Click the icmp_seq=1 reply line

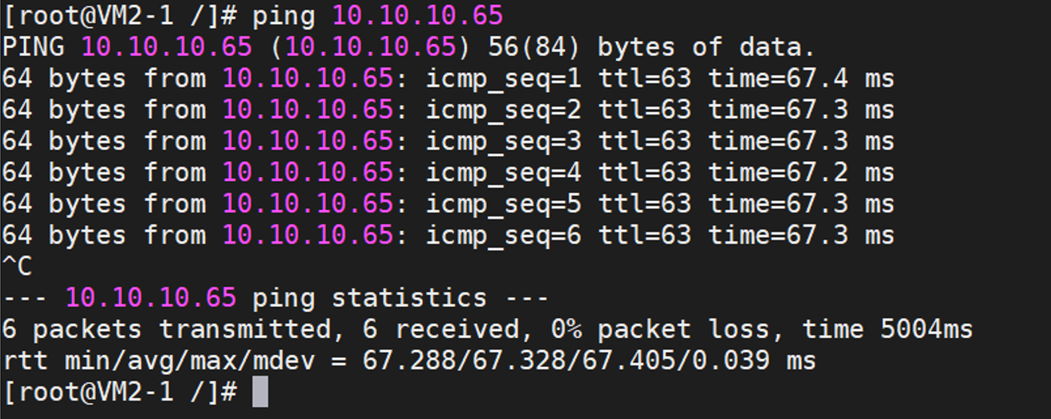pyautogui.click(x=448, y=79)
